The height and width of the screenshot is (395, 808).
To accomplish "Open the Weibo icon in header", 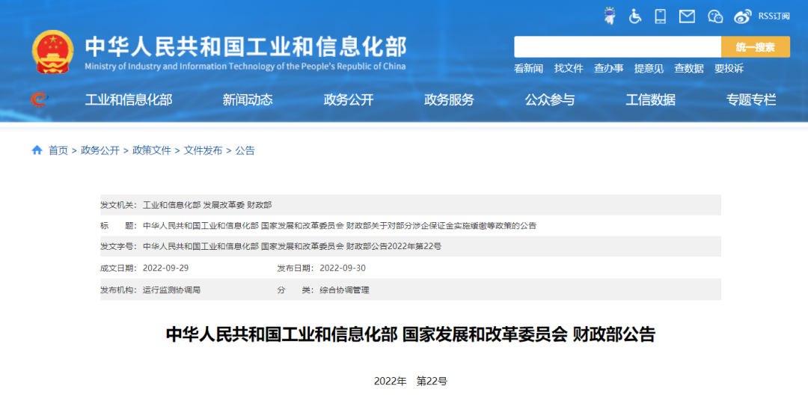I will click(x=742, y=16).
